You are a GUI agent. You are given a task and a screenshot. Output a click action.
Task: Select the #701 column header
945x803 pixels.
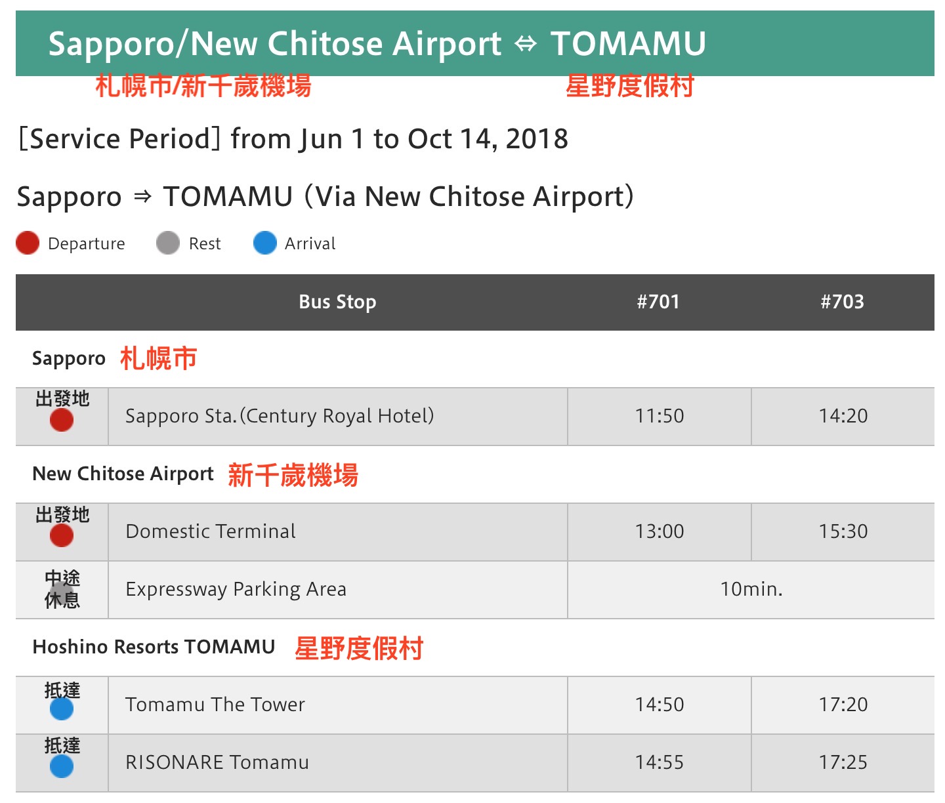[x=658, y=302]
